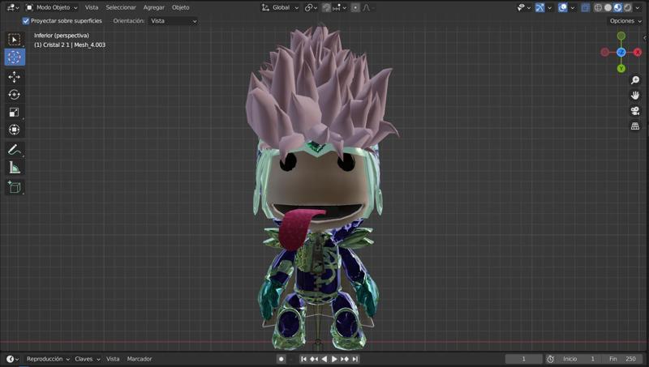
Task: Select the Transform tool
Action: (15, 130)
